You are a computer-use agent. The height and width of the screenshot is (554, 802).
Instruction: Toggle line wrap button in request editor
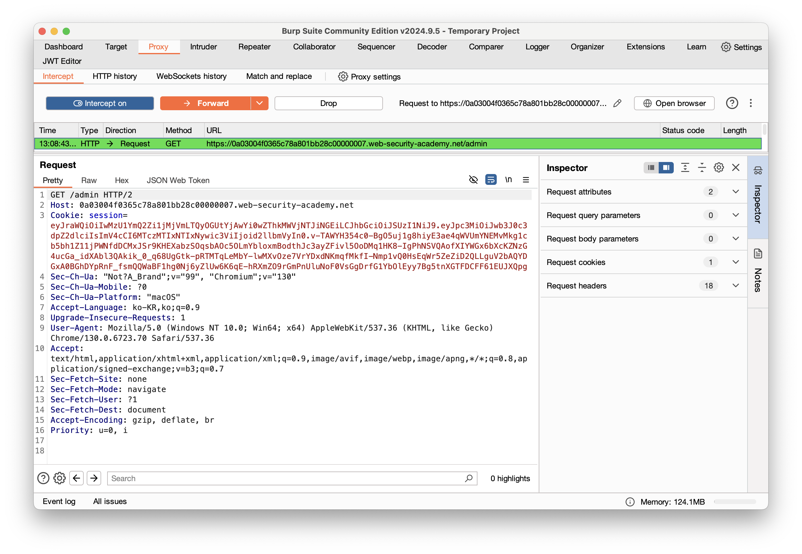(x=490, y=179)
